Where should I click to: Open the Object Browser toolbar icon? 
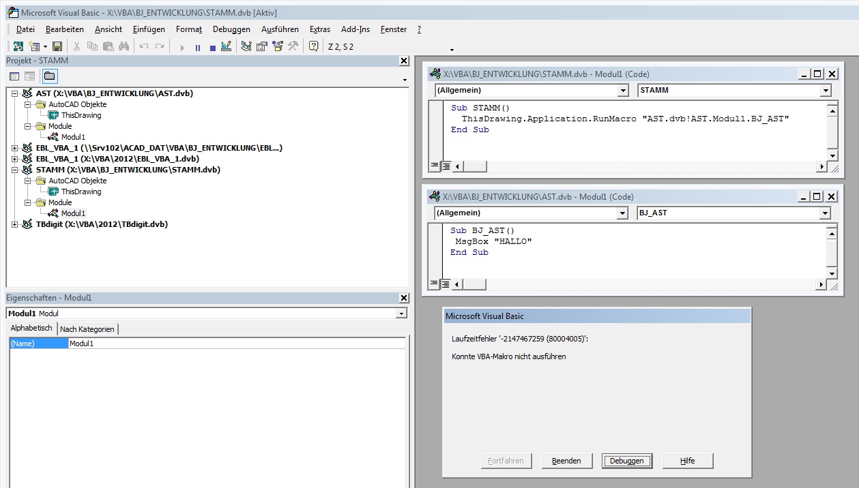[277, 46]
